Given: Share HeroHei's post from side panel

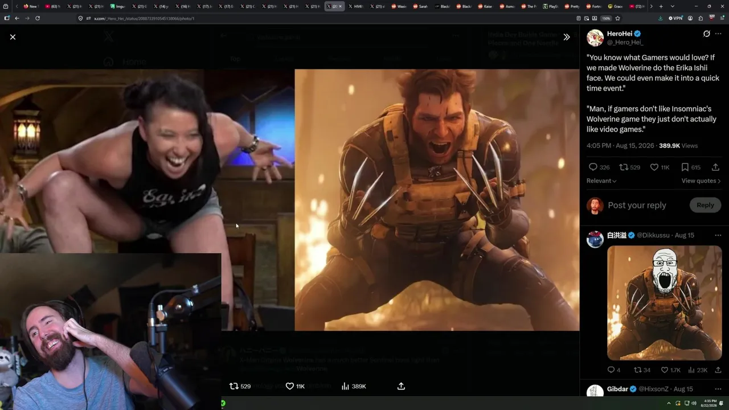Looking at the screenshot, I should (x=715, y=167).
